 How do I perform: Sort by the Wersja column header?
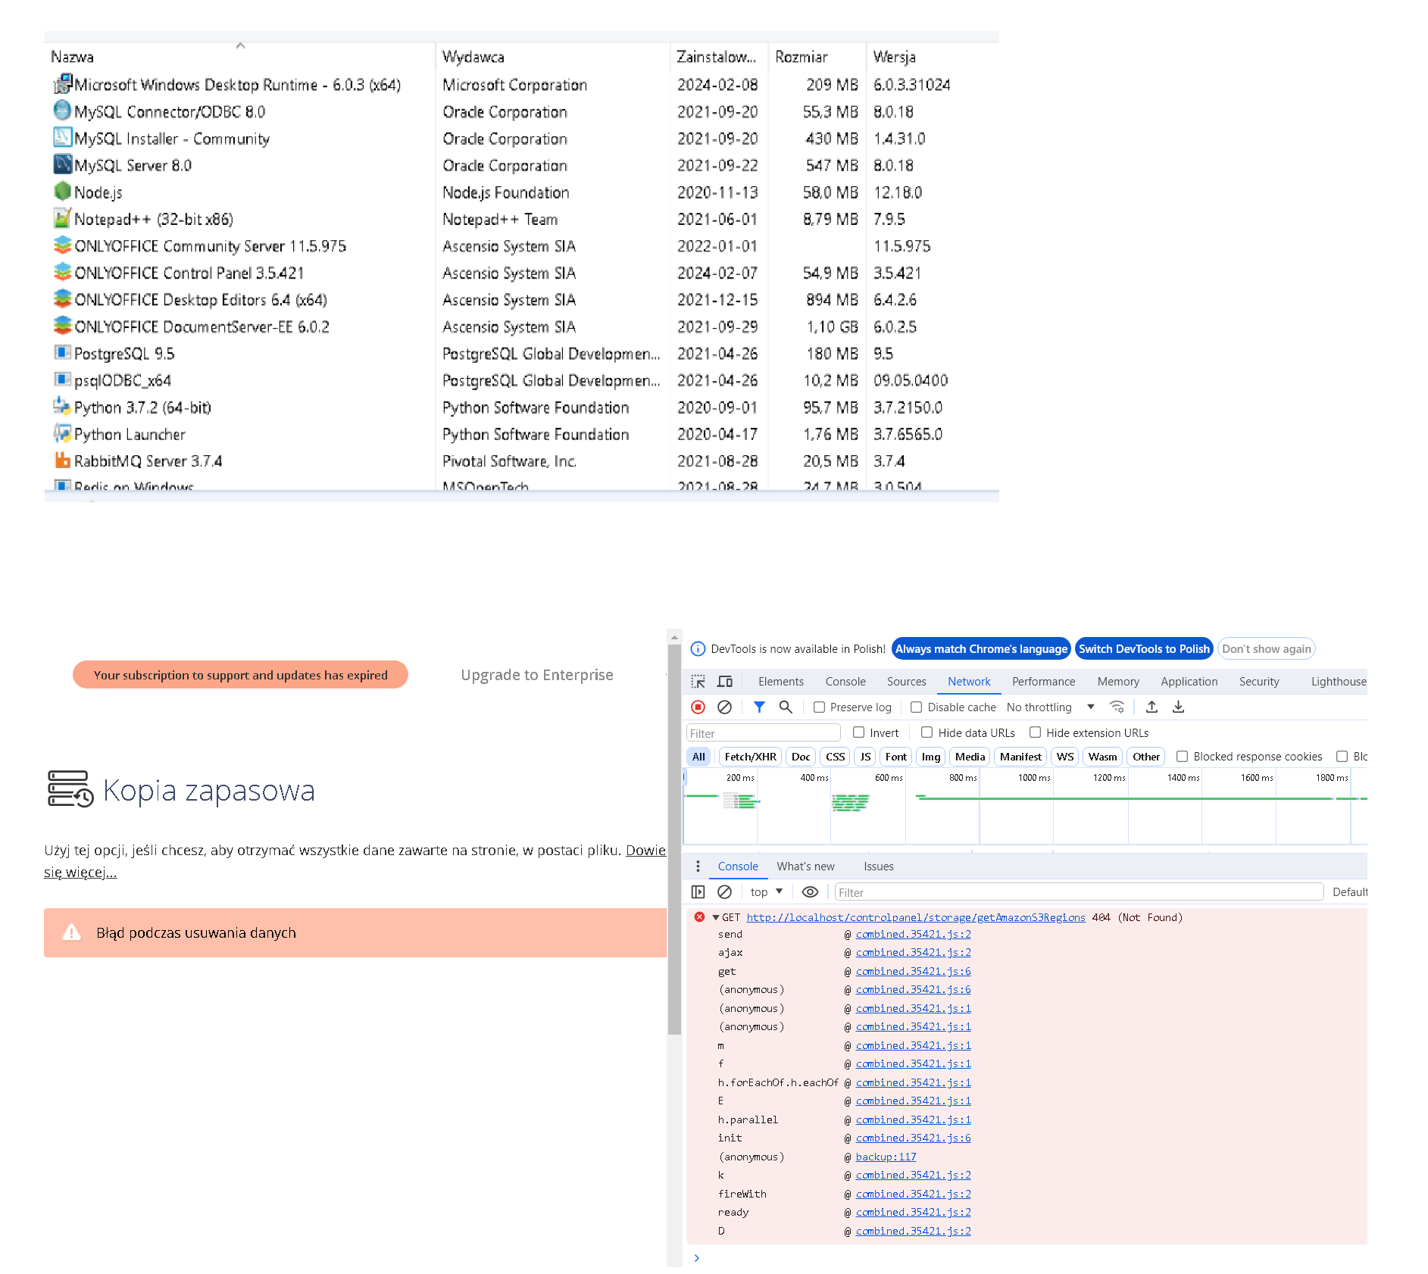[933, 57]
